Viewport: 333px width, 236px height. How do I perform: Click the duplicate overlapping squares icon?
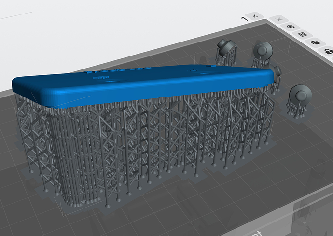coord(315,43)
